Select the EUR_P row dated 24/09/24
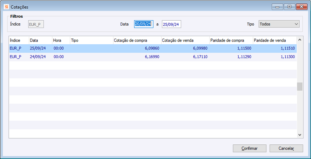Screen dimensions: 311x159 pyautogui.click(x=153, y=57)
